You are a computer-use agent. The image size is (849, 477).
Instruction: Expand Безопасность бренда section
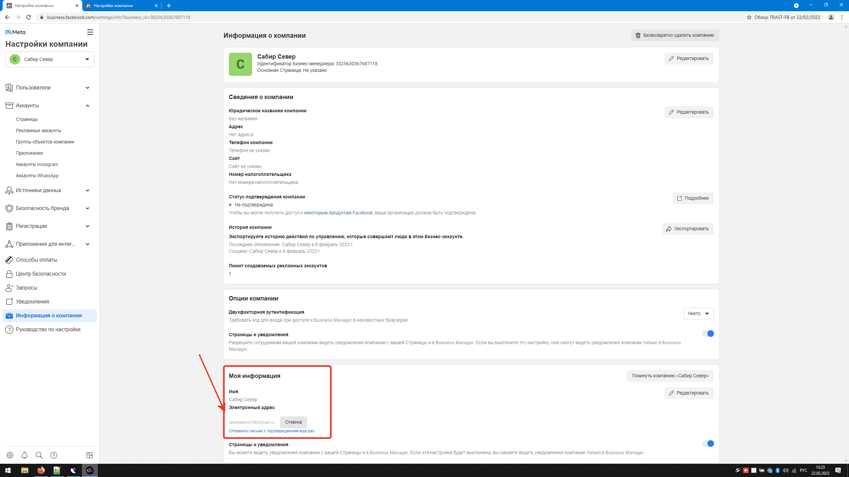coord(50,208)
